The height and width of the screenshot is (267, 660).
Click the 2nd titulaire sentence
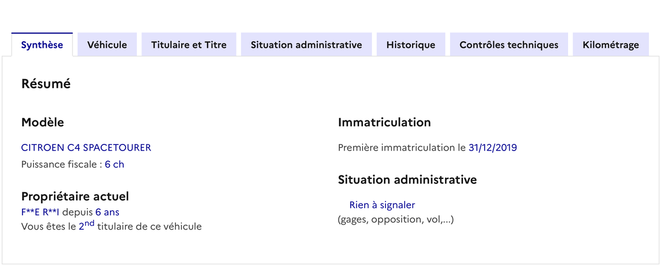[x=111, y=226]
